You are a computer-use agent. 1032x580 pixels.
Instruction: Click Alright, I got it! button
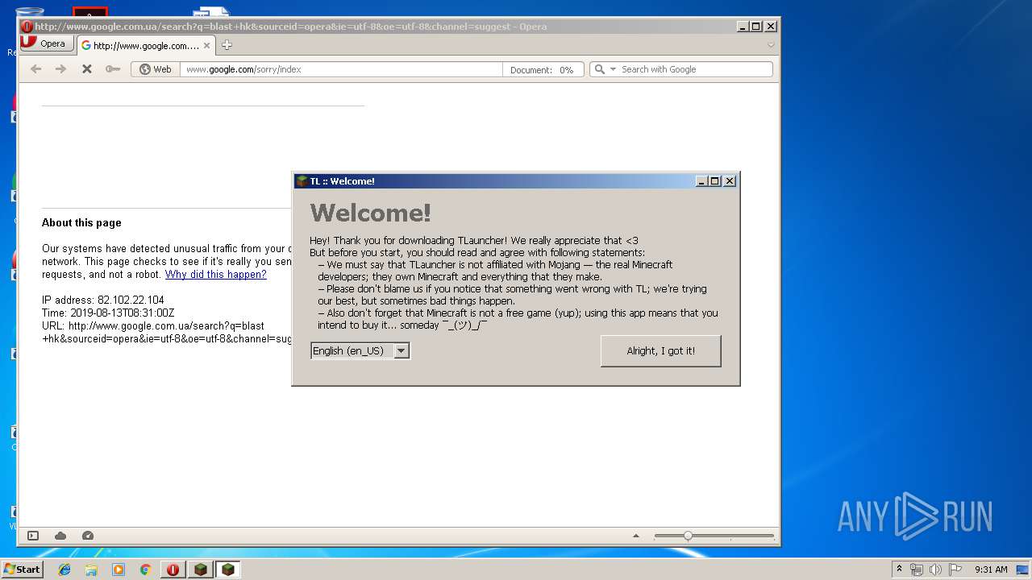661,351
